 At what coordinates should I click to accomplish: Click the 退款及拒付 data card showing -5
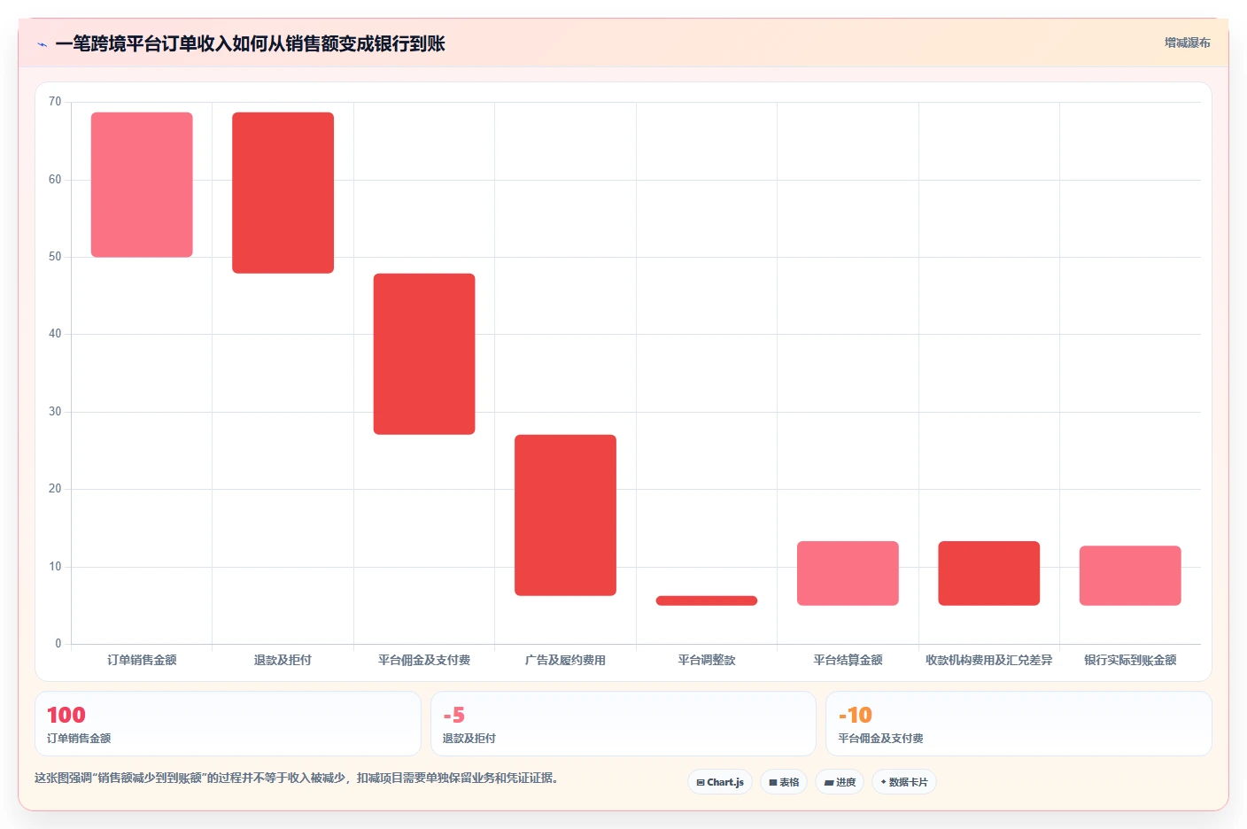point(623,724)
